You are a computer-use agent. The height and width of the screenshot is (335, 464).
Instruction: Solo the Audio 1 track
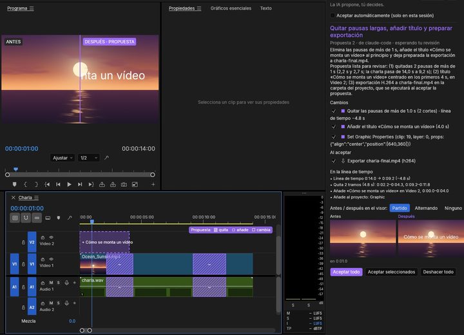click(x=58, y=283)
